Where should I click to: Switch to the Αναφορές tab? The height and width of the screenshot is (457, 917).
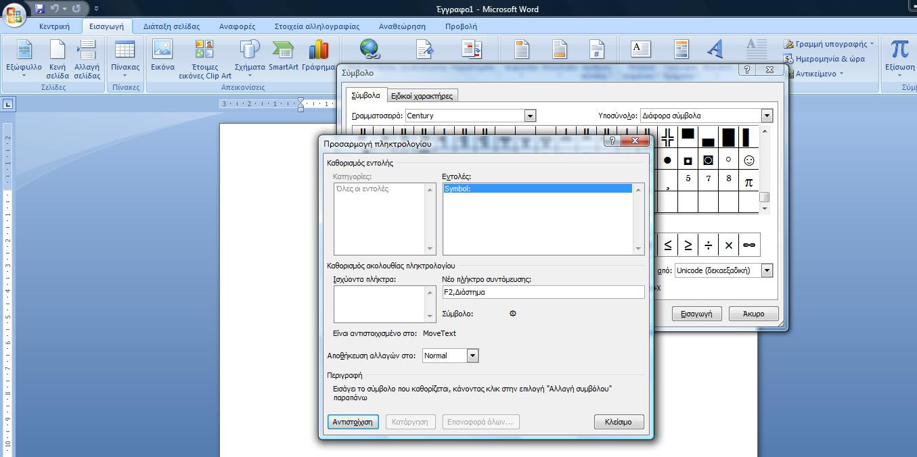[237, 26]
